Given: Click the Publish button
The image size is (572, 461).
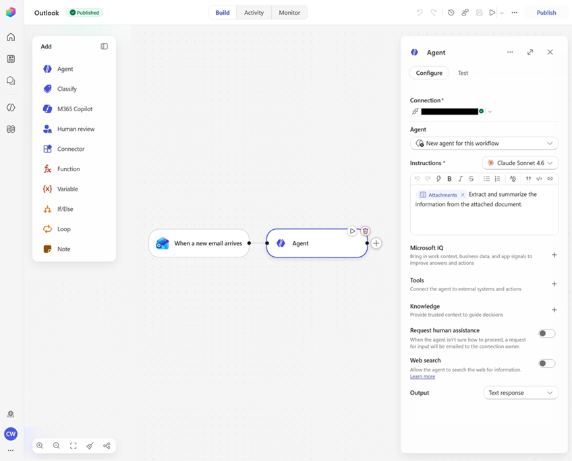Looking at the screenshot, I should tap(546, 12).
